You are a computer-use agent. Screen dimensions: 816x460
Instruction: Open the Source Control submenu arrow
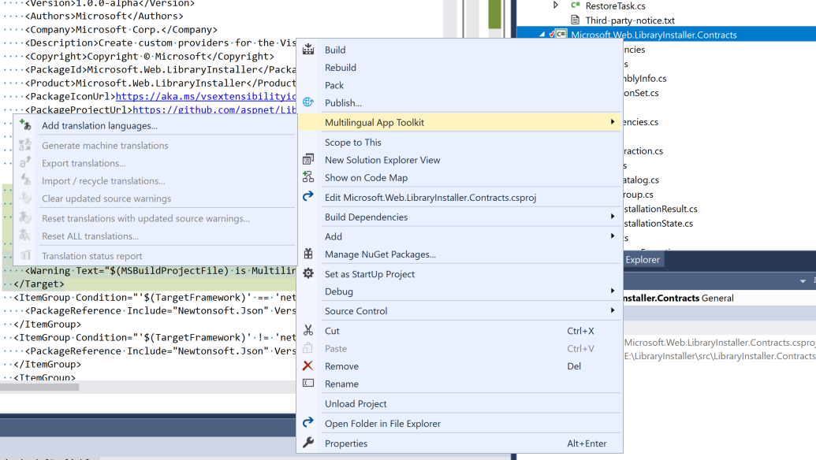click(613, 310)
